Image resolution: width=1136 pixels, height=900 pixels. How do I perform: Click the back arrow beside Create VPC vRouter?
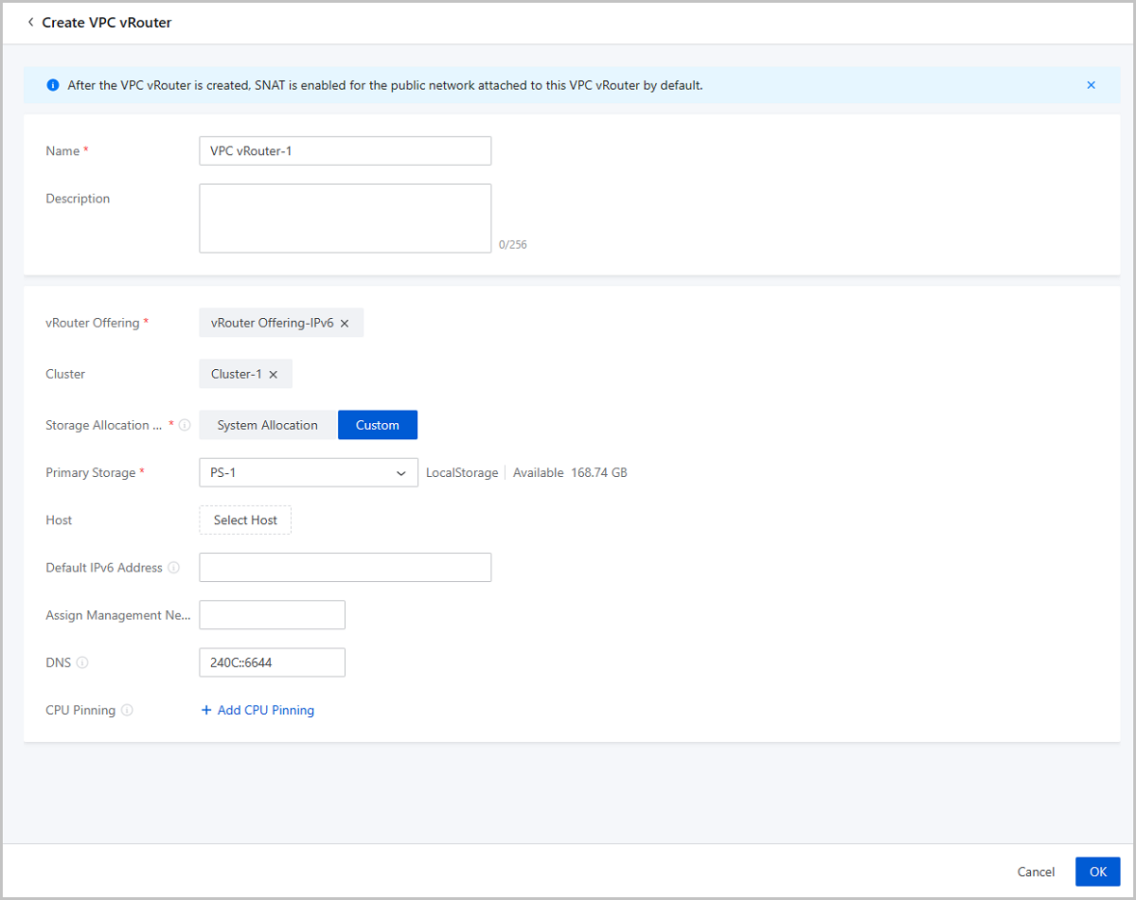coord(30,22)
